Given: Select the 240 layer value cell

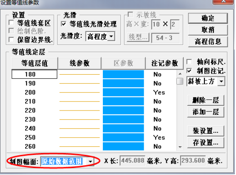Looking at the screenshot, I should (34, 128).
